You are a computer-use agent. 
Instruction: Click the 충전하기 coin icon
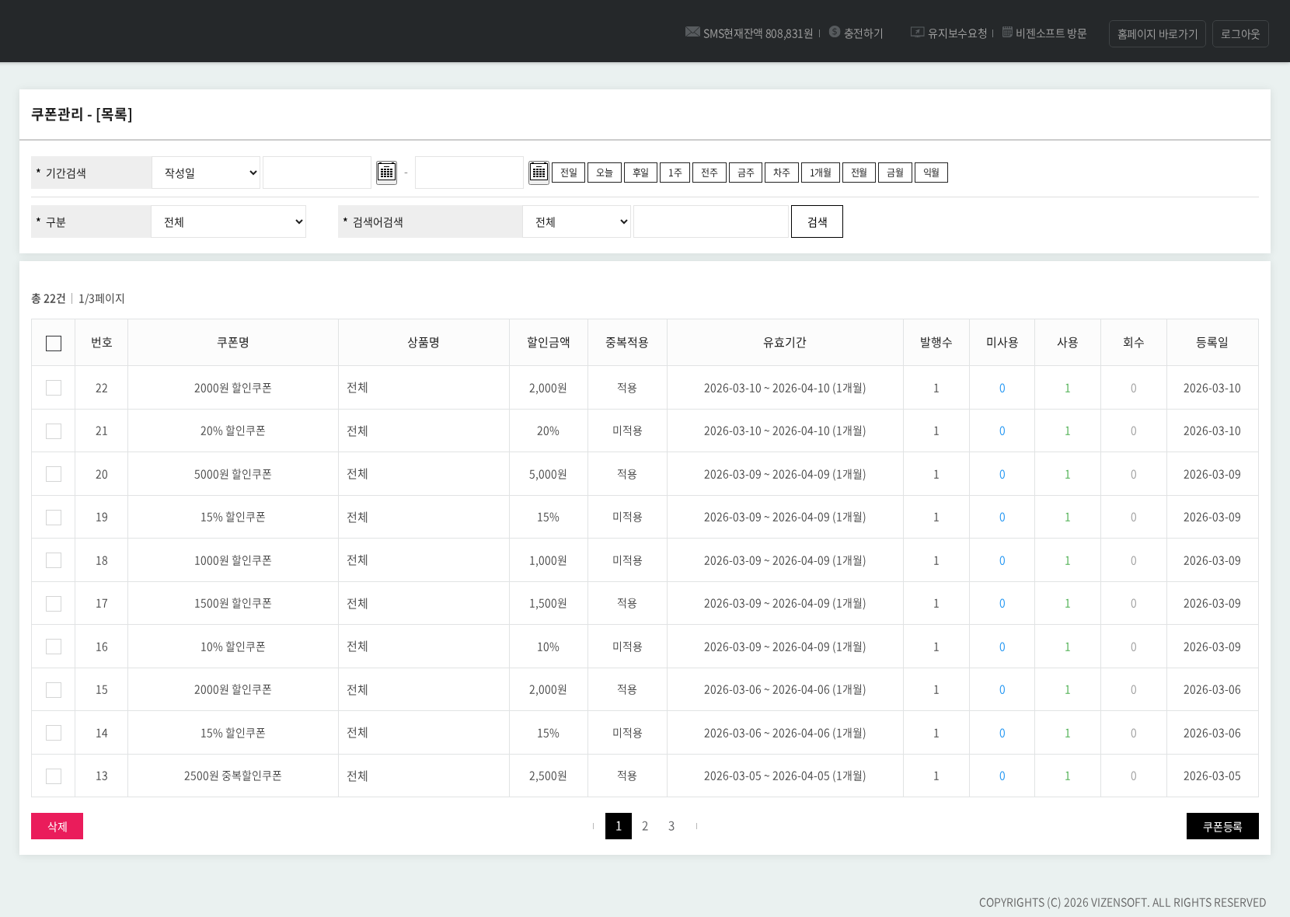coord(835,32)
